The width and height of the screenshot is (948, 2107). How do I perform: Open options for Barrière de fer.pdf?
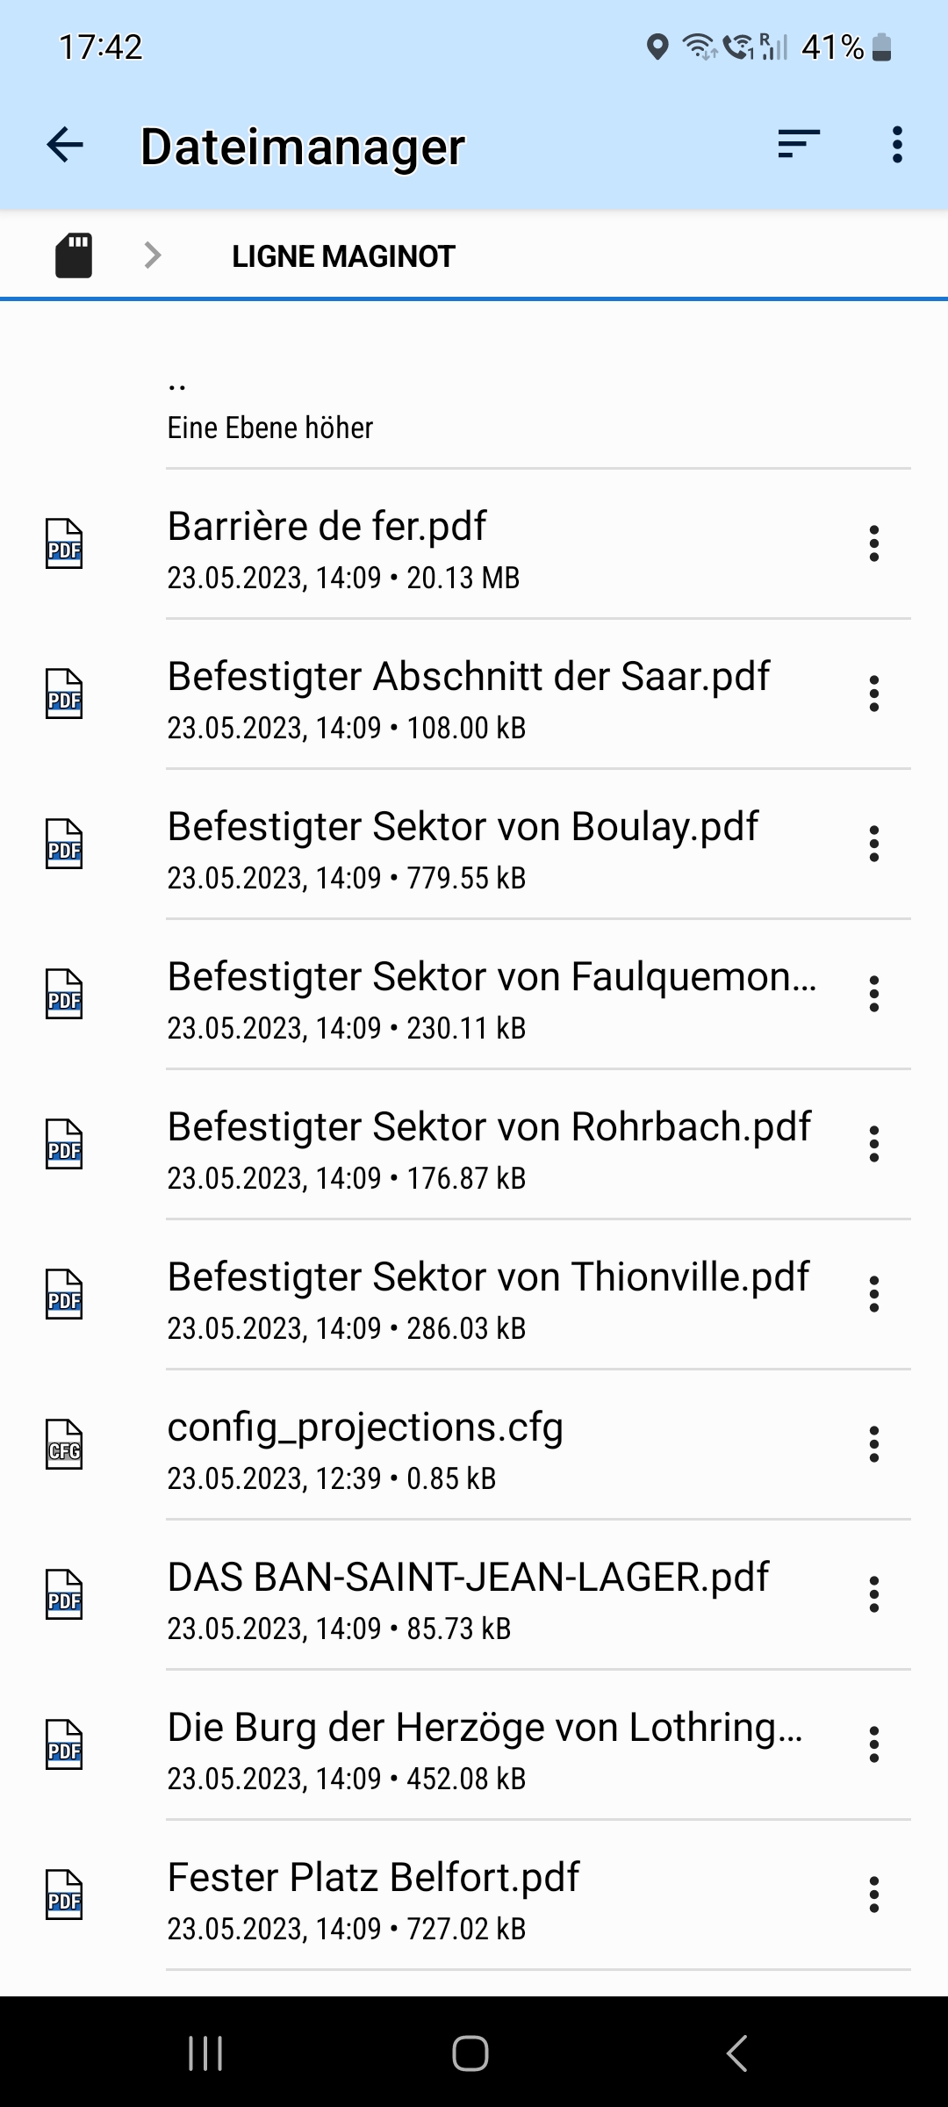873,544
